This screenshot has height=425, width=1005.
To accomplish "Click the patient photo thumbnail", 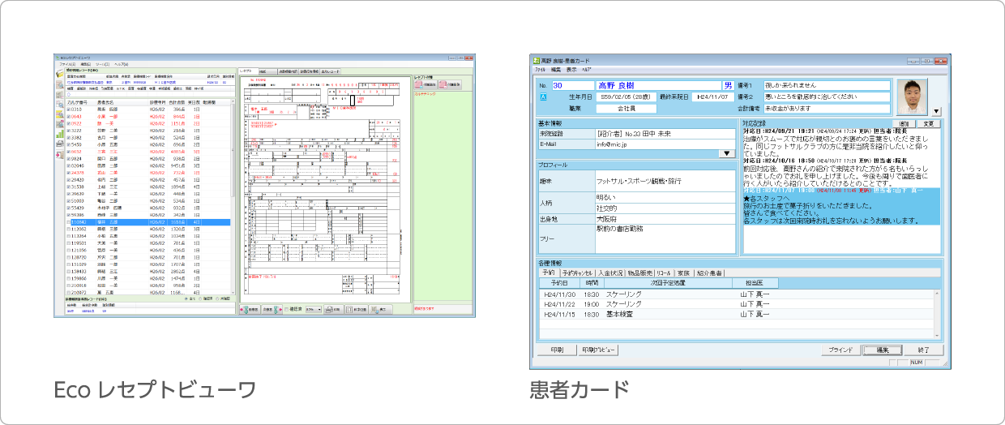I will click(912, 97).
